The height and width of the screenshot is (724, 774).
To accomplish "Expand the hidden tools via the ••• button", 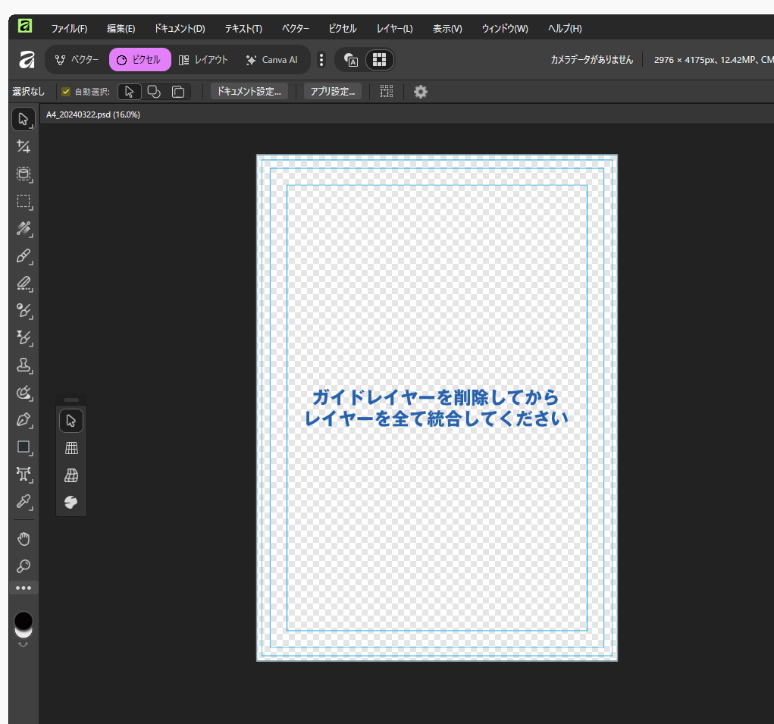I will [x=24, y=588].
